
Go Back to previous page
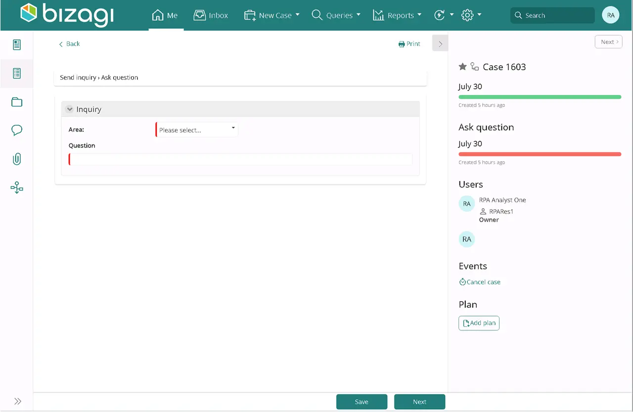(x=69, y=44)
